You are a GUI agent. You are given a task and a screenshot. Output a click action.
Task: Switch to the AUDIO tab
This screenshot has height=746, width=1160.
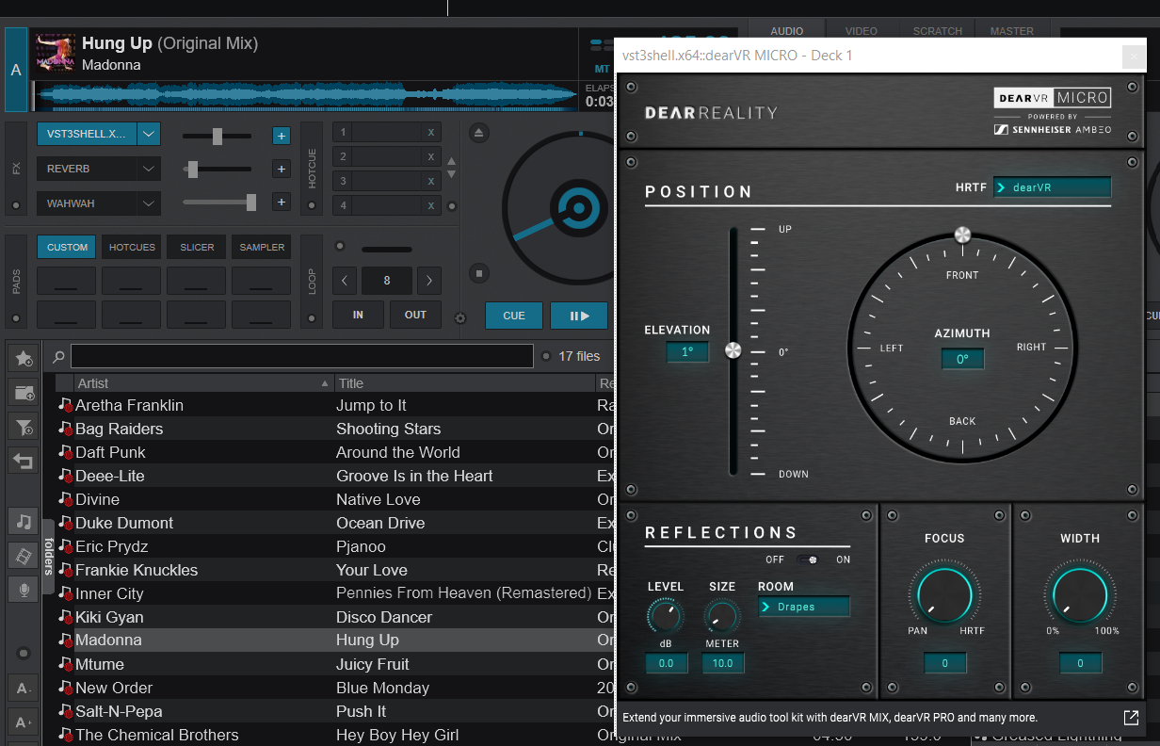pyautogui.click(x=787, y=31)
